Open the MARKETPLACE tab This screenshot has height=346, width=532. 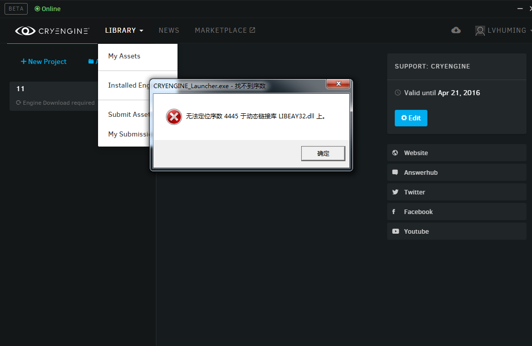tap(225, 30)
